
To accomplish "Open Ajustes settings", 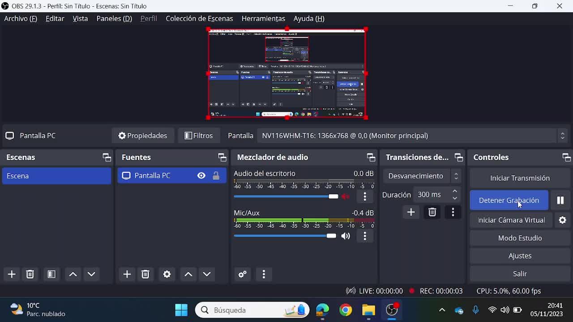I will point(520,256).
